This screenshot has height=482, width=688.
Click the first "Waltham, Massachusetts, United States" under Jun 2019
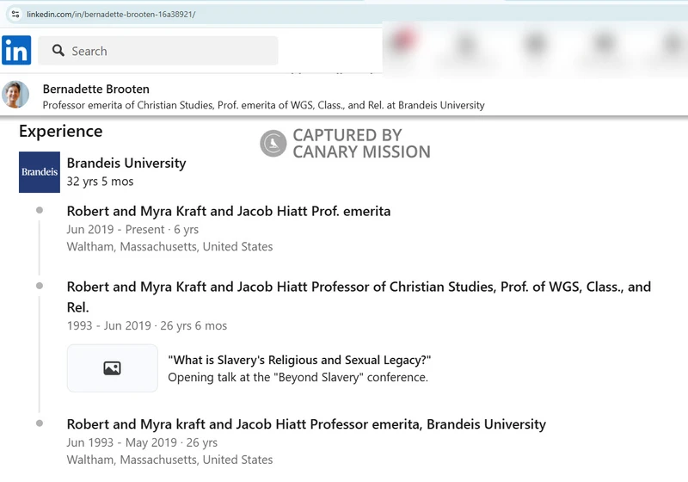pyautogui.click(x=169, y=247)
